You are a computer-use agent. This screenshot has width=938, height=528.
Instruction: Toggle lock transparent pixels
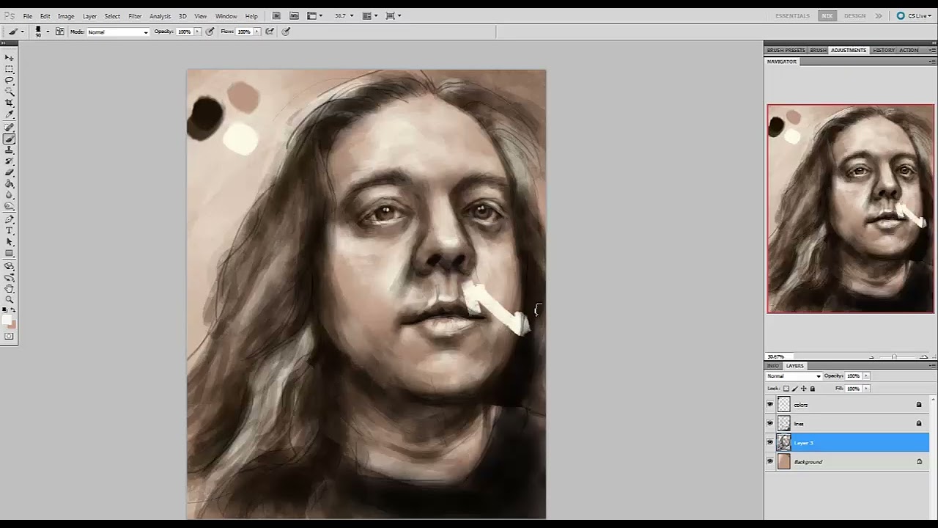(x=786, y=389)
